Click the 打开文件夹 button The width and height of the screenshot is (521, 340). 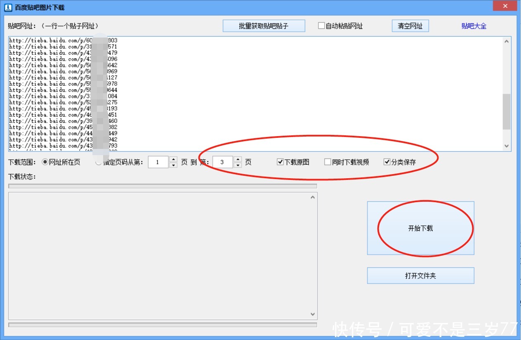coord(420,275)
